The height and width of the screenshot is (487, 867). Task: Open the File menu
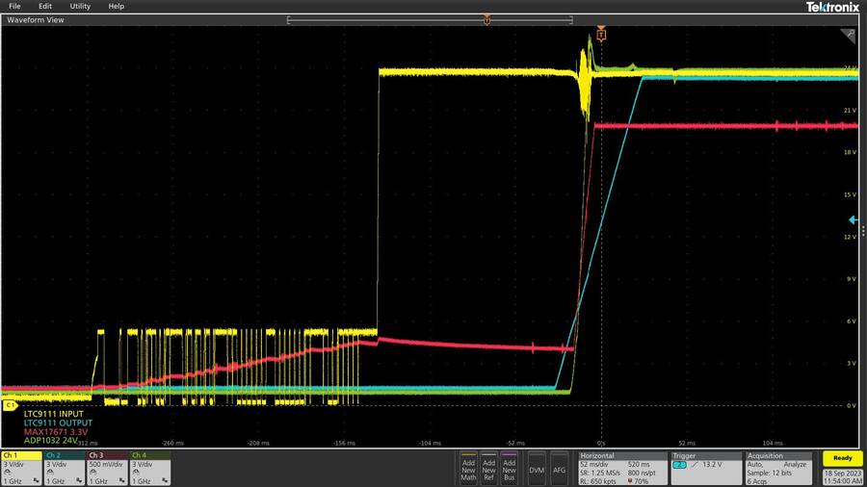(x=14, y=6)
